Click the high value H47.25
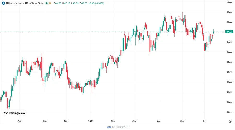This screenshot has width=235, height=130. pyautogui.click(x=66, y=3)
